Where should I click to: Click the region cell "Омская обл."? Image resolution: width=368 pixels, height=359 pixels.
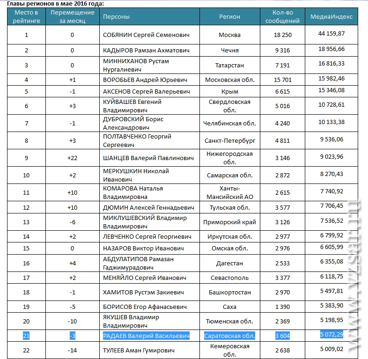[230, 249]
